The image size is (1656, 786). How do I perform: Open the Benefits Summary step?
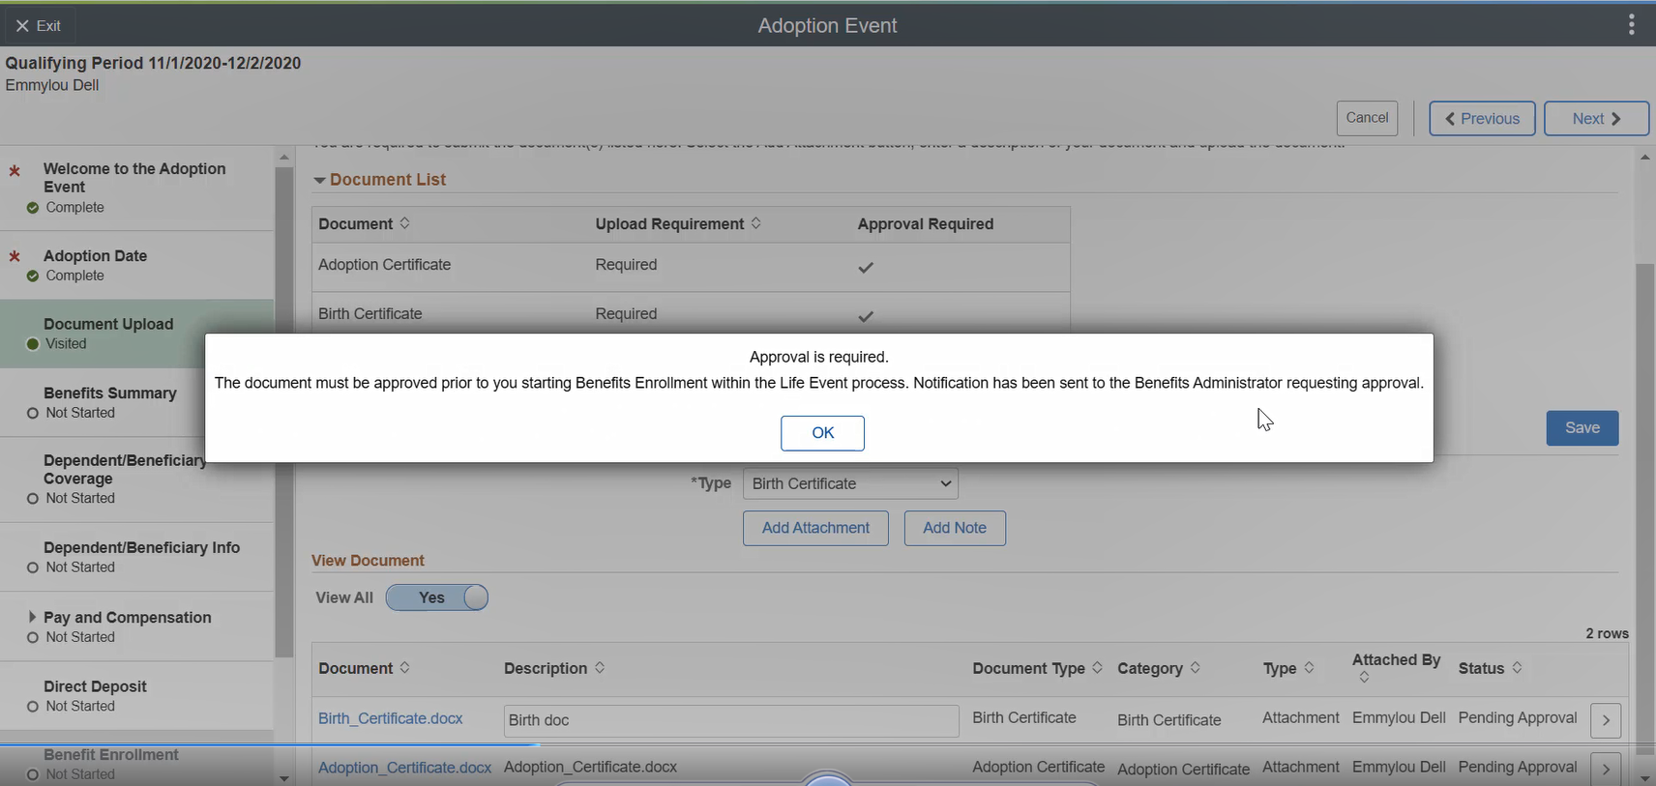pos(137,402)
